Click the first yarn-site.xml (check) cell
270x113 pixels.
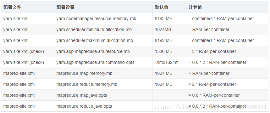point(24,51)
